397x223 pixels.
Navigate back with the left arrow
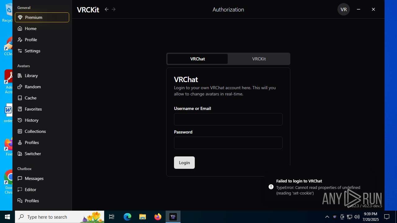click(107, 9)
